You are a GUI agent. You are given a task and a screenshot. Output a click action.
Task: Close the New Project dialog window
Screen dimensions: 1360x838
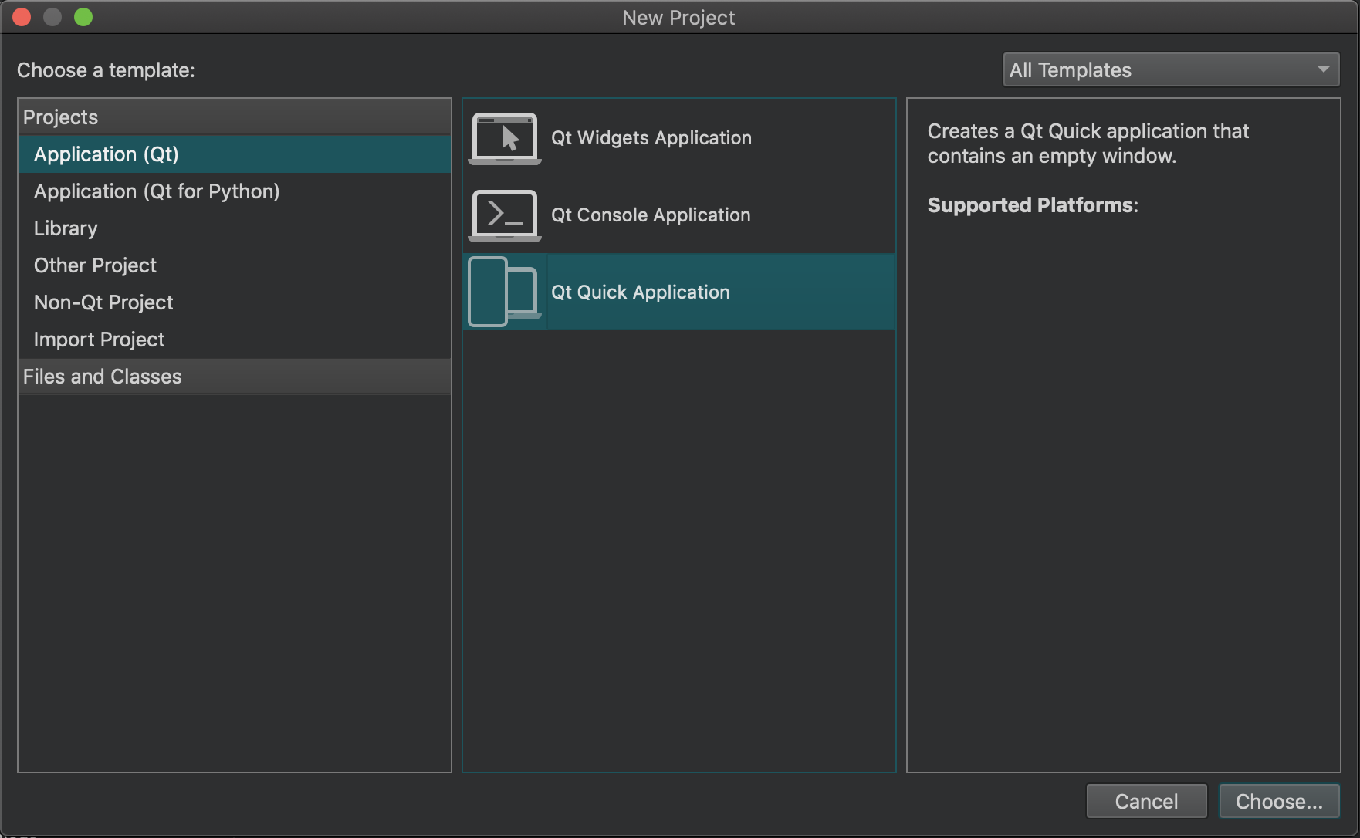[x=22, y=17]
